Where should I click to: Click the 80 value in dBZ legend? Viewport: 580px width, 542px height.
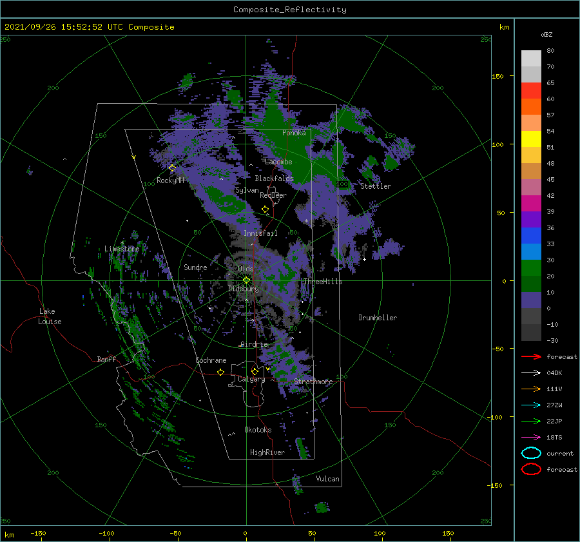[x=550, y=51]
